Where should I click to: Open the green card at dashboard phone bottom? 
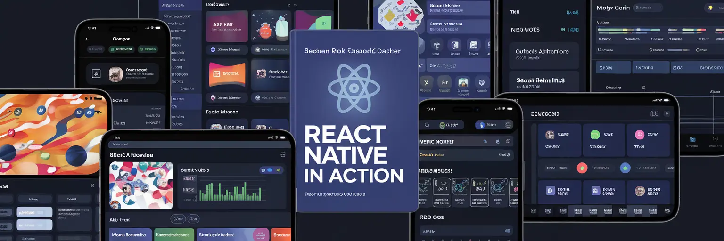[x=174, y=234]
